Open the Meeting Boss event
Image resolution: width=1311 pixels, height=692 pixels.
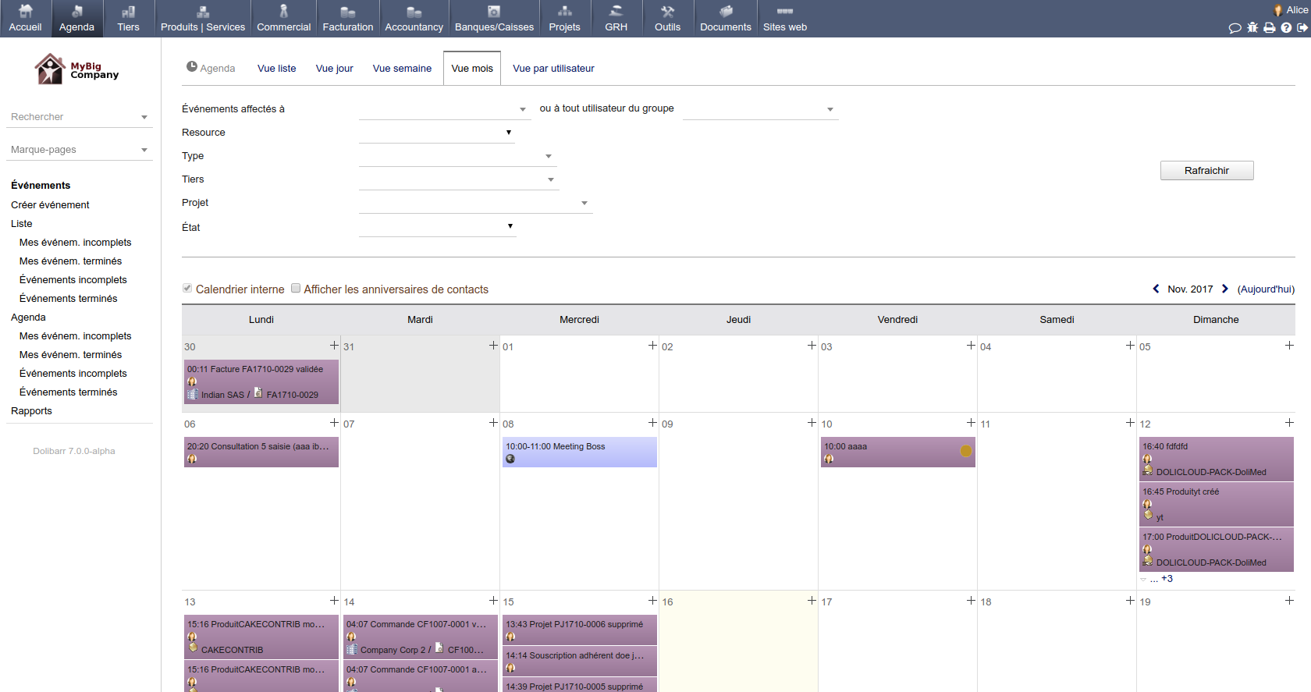pos(578,447)
